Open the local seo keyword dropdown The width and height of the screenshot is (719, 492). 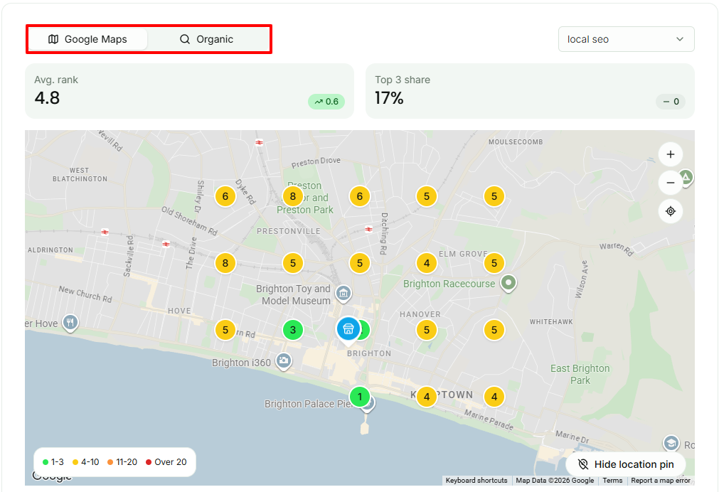point(626,39)
